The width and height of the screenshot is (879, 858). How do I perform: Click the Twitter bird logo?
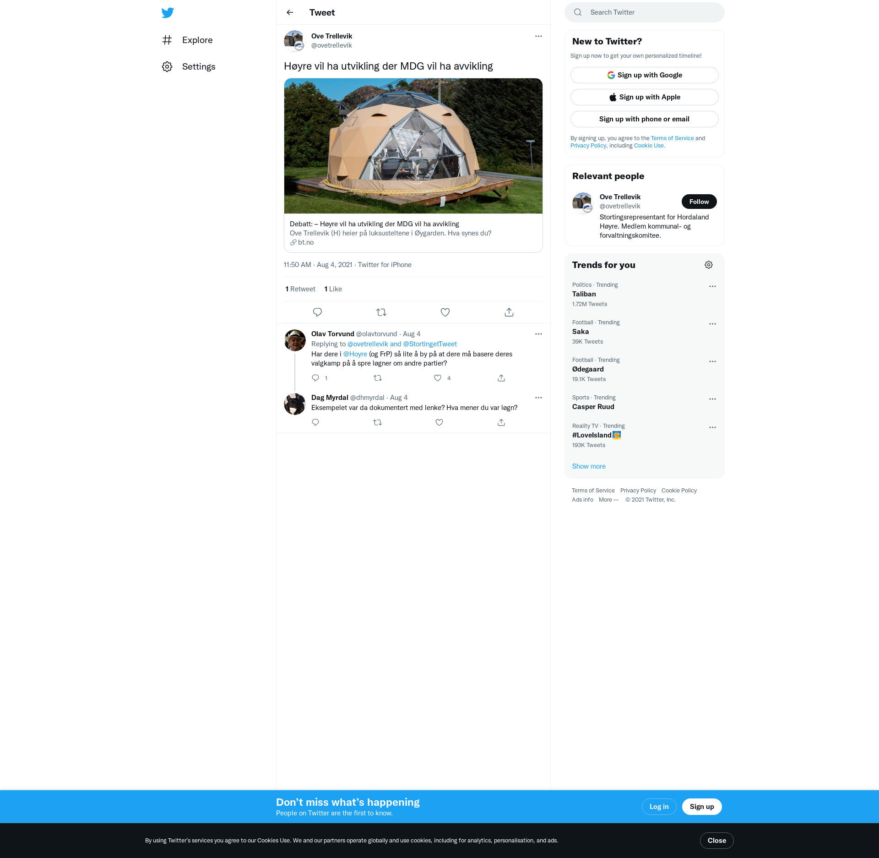[x=168, y=12]
